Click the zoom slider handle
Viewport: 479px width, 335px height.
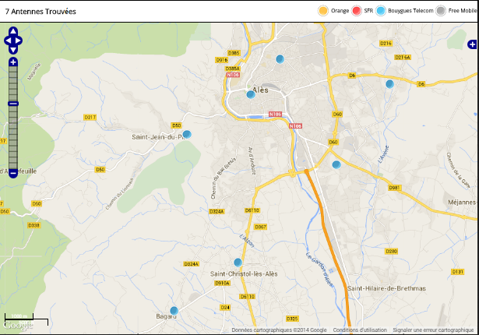[x=13, y=103]
